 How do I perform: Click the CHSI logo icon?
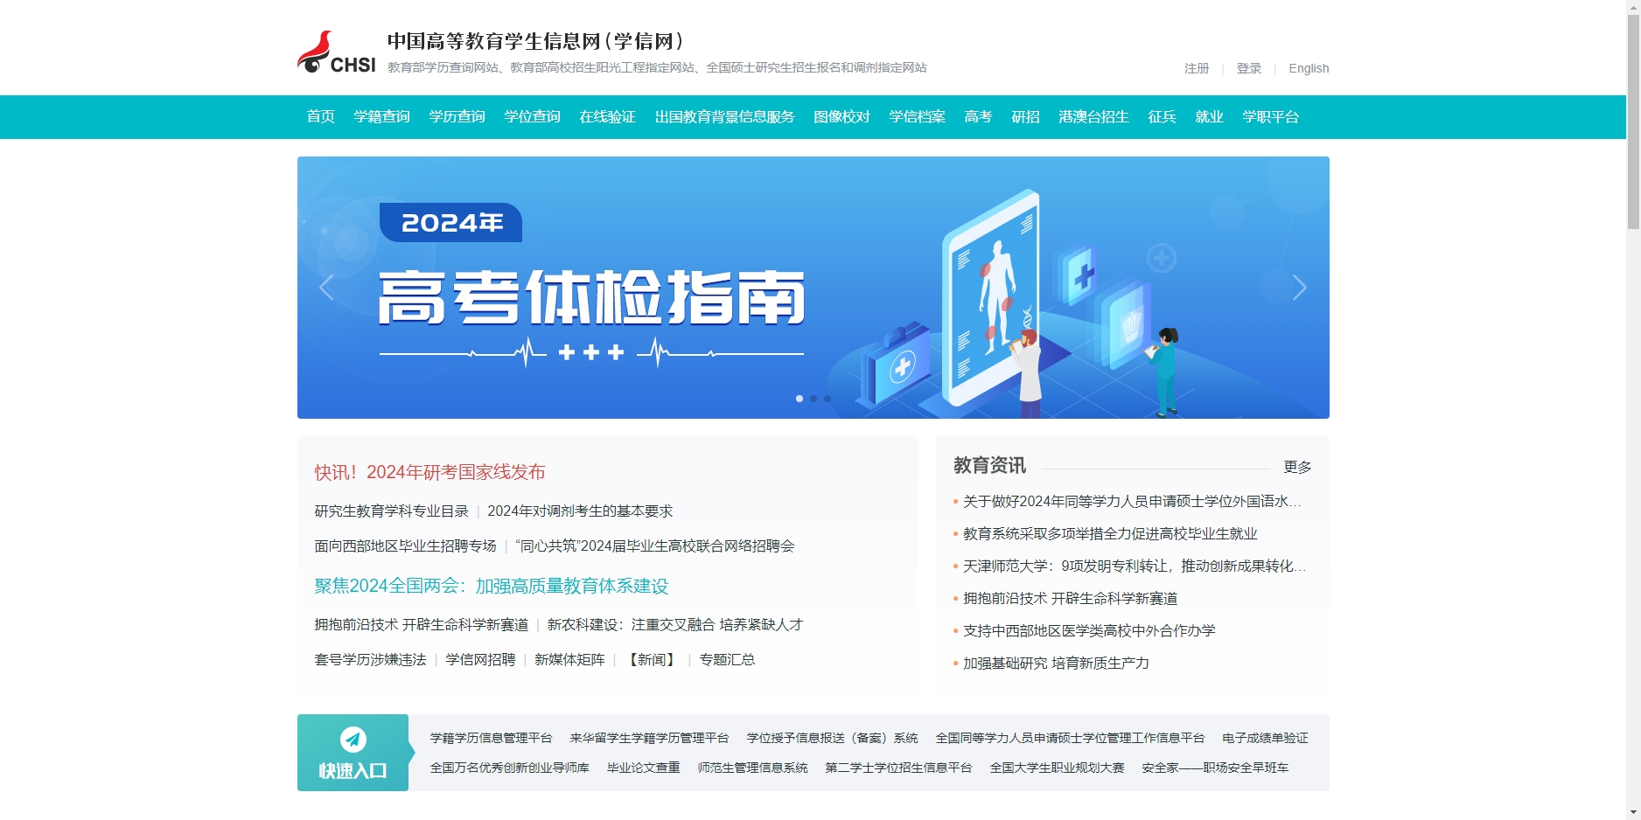point(337,52)
